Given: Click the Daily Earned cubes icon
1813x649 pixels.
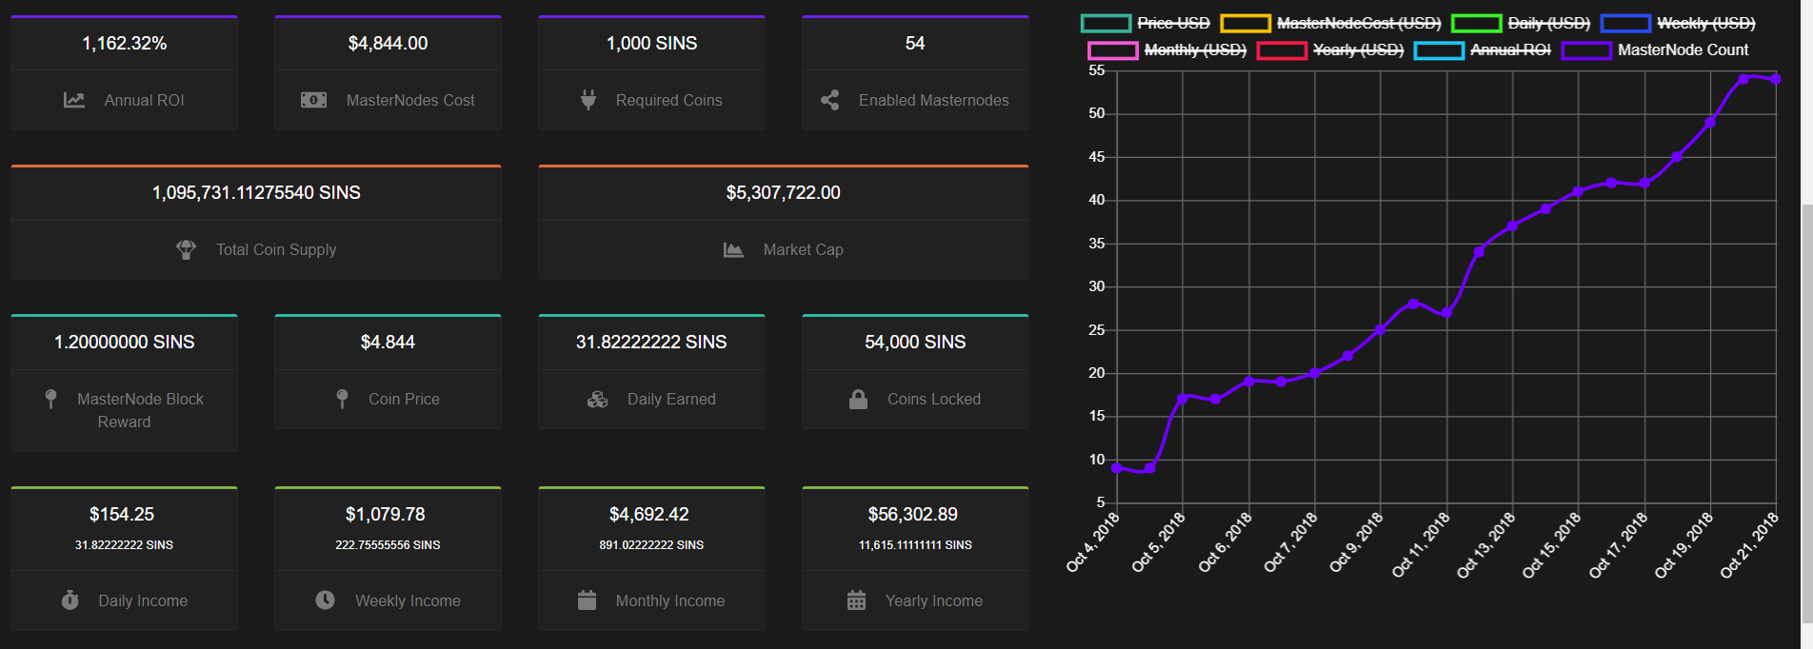Looking at the screenshot, I should point(598,399).
